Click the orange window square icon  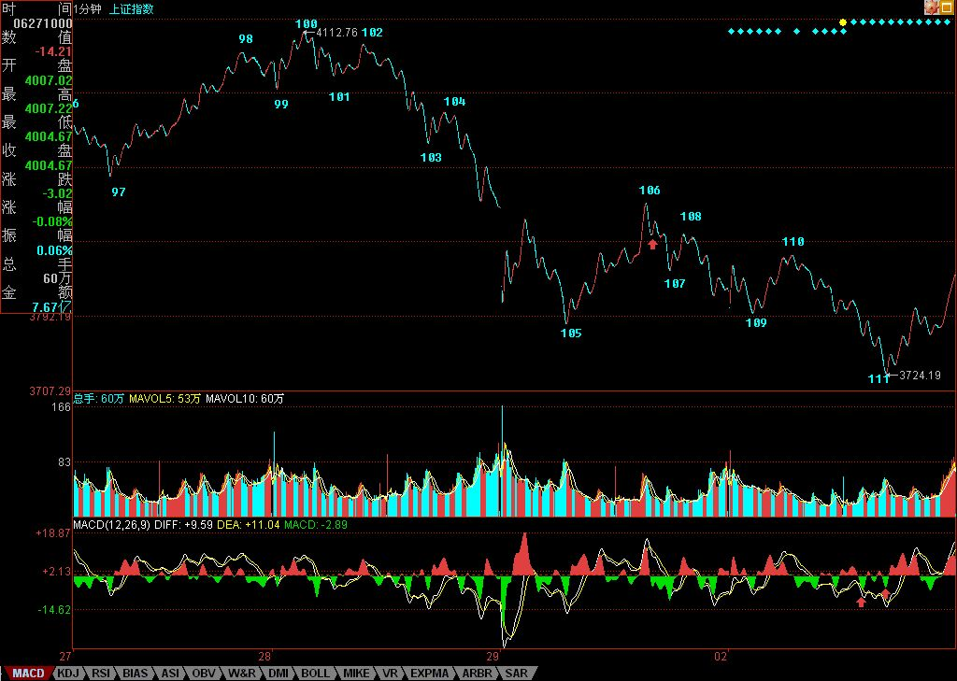946,7
